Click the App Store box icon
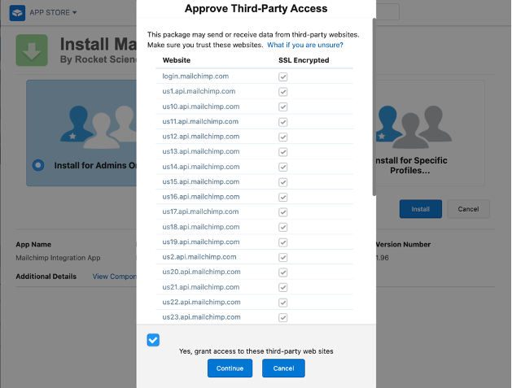Screen dimensions: 512x388 17,13
